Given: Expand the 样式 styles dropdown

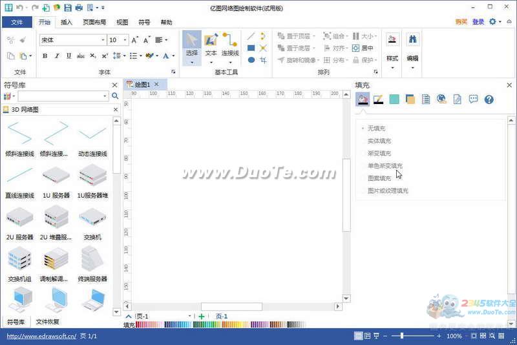Looking at the screenshot, I should tap(392, 59).
